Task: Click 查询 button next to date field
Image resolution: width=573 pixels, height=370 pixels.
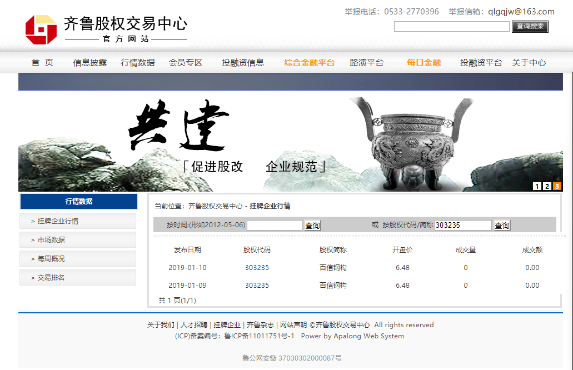Action: [x=312, y=226]
